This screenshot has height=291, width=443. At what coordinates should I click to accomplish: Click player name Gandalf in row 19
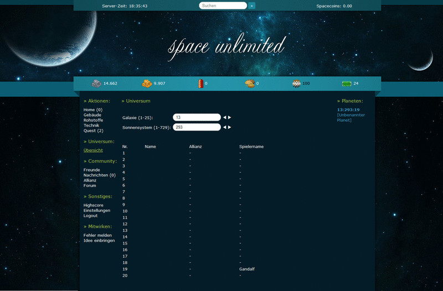click(247, 269)
